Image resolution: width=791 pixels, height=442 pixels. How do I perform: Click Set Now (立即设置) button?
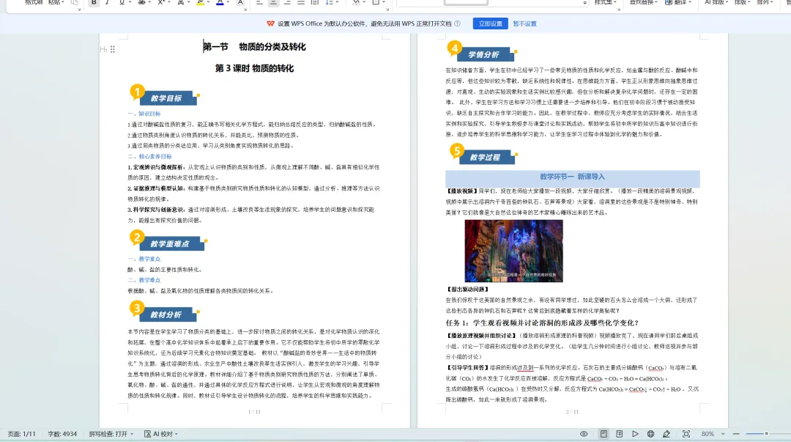490,23
